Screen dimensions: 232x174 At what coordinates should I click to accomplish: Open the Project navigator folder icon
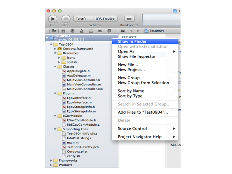(54, 31)
